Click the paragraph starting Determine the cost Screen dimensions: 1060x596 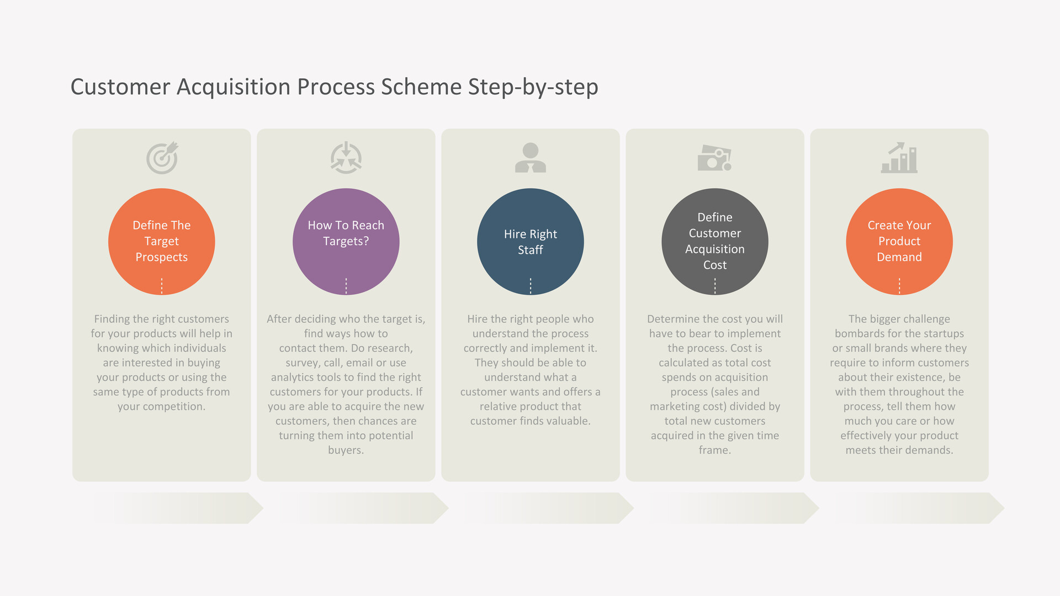point(715,384)
